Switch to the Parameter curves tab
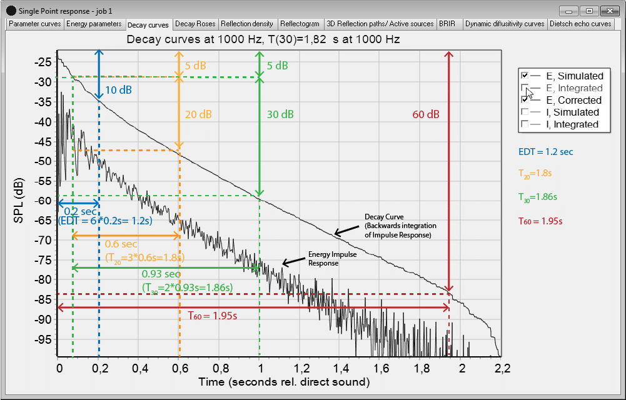This screenshot has height=400, width=626. [x=34, y=24]
